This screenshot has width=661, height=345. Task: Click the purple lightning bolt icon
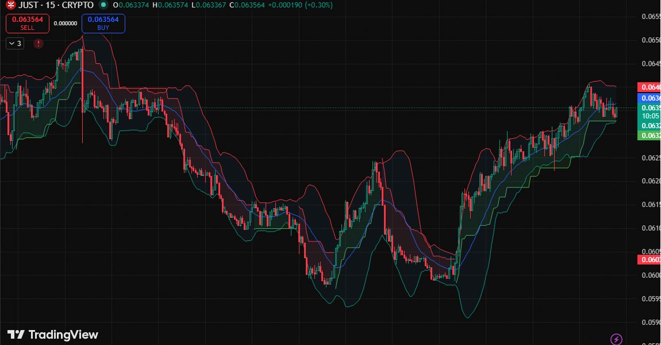click(x=616, y=339)
